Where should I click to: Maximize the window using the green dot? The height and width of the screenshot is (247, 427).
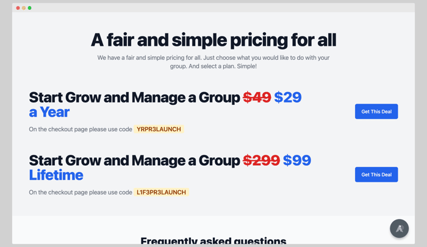click(x=30, y=8)
